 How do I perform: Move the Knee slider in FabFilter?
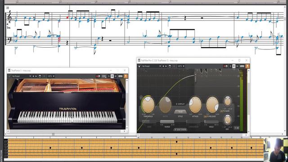(x=149, y=122)
